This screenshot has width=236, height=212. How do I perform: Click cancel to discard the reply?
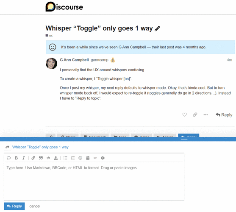[x=35, y=206]
